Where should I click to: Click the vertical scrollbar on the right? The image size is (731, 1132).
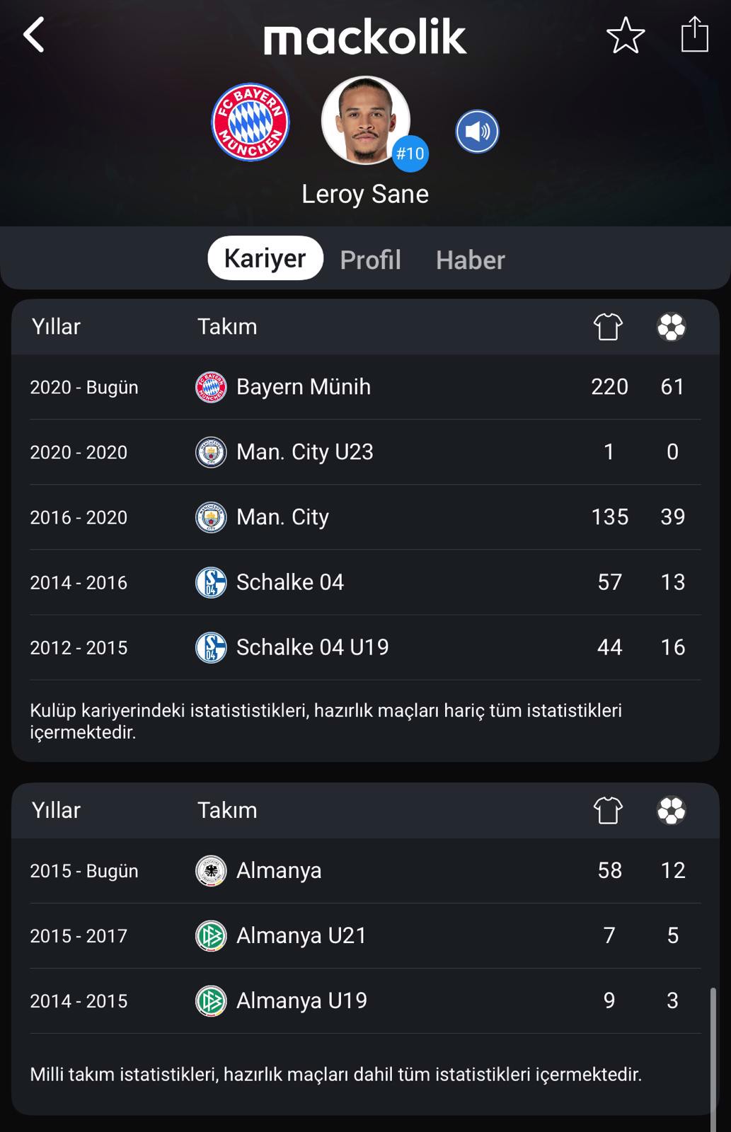(713, 1059)
